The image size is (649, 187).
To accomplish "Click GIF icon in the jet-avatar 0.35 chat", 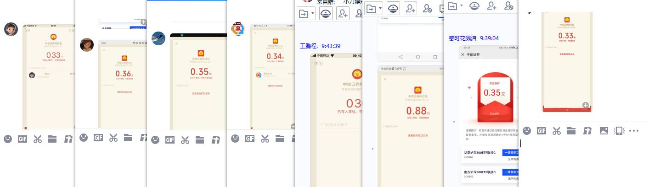I will 170,139.
